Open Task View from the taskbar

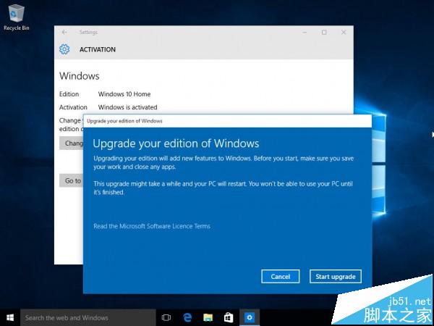166,317
